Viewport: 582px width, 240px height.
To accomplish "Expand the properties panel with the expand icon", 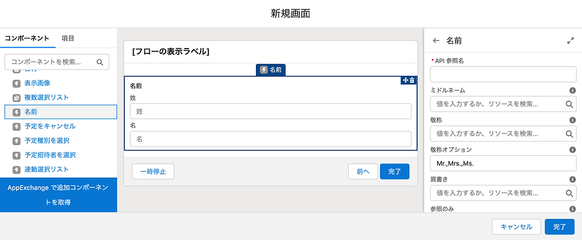I will (571, 41).
